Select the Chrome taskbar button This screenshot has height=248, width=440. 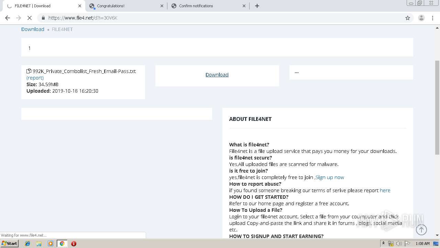click(x=62, y=244)
